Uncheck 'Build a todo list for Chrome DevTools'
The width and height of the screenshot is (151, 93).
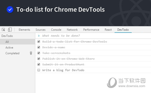pyautogui.click(x=39, y=41)
